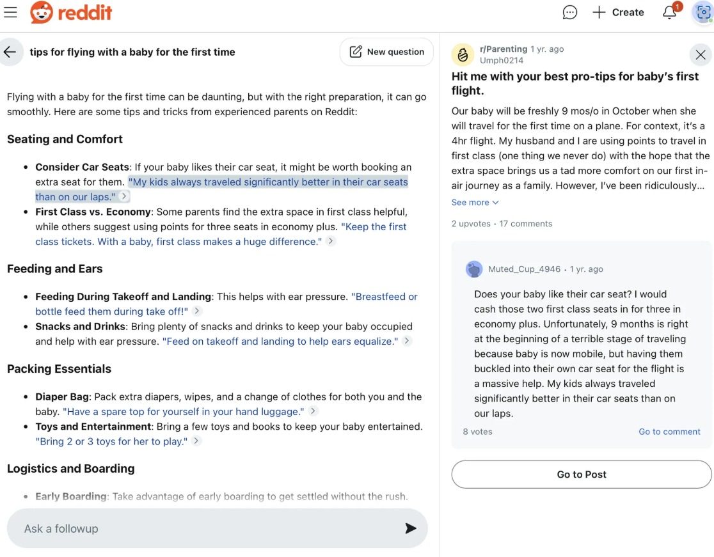Start a New question
Image resolution: width=714 pixels, height=557 pixels.
pos(386,52)
